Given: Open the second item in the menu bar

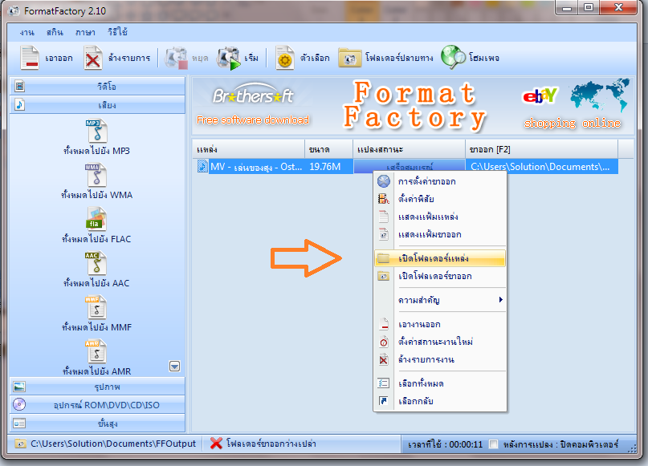Looking at the screenshot, I should 55,32.
